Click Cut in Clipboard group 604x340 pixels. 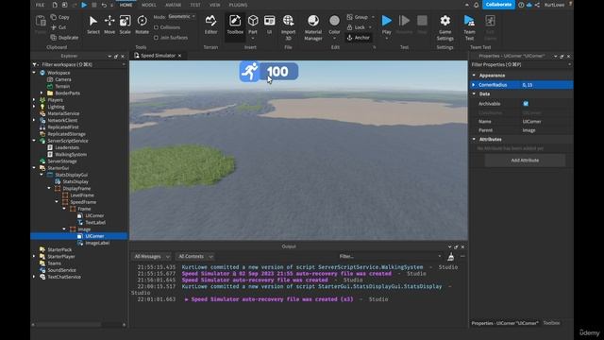(59, 27)
